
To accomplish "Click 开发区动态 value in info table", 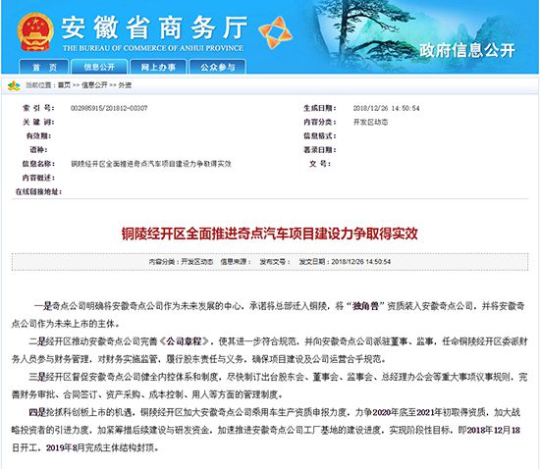I will pos(370,122).
